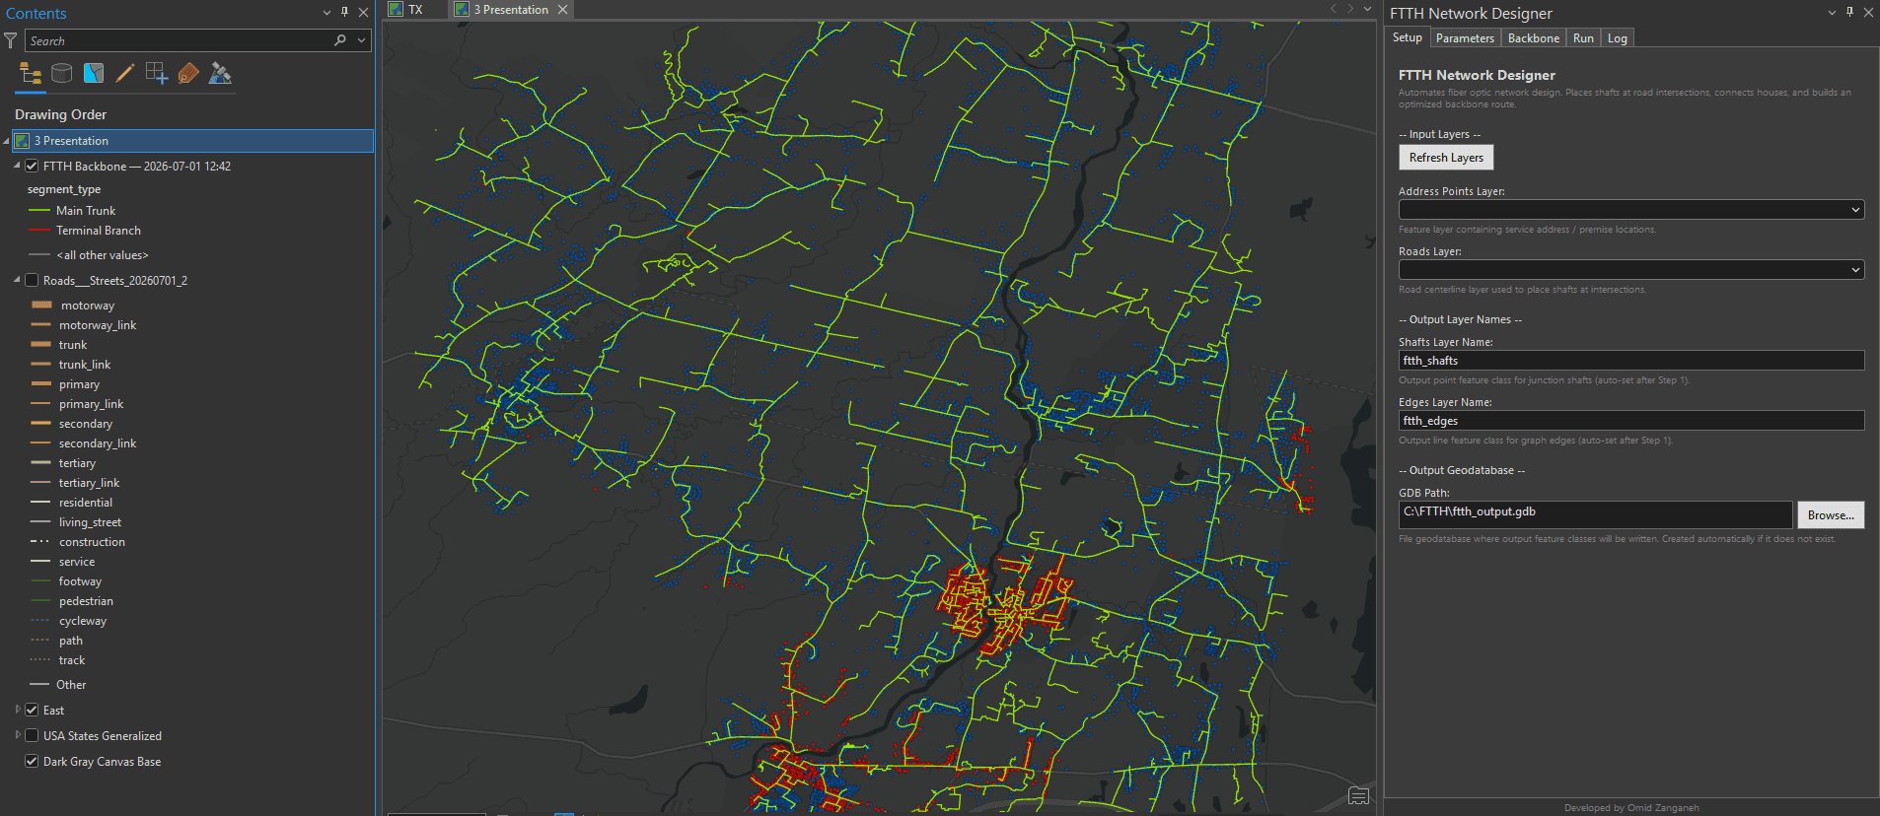Switch to the Setup tab

[1408, 37]
